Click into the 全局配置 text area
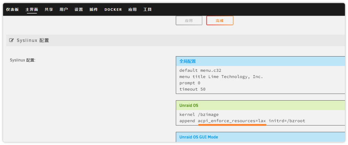This screenshot has width=348, height=145. 260,80
